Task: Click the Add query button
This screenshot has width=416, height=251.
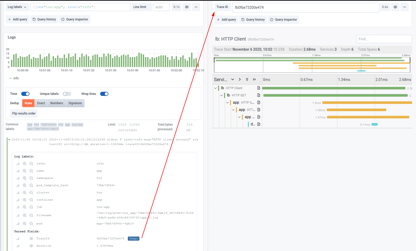Action: [x=17, y=19]
